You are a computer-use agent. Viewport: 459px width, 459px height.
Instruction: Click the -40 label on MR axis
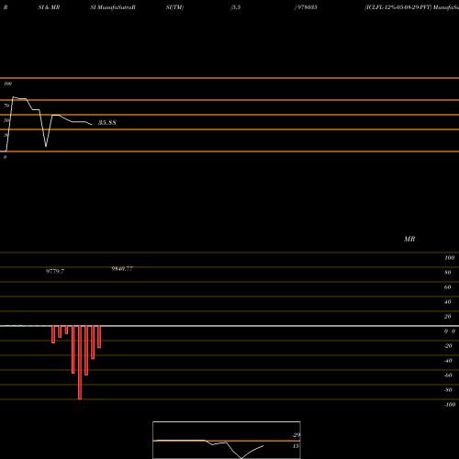point(448,361)
